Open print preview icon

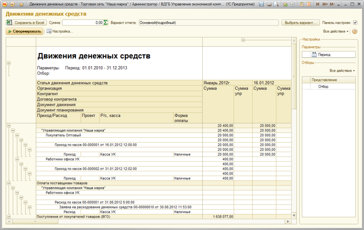[x=276, y=4]
